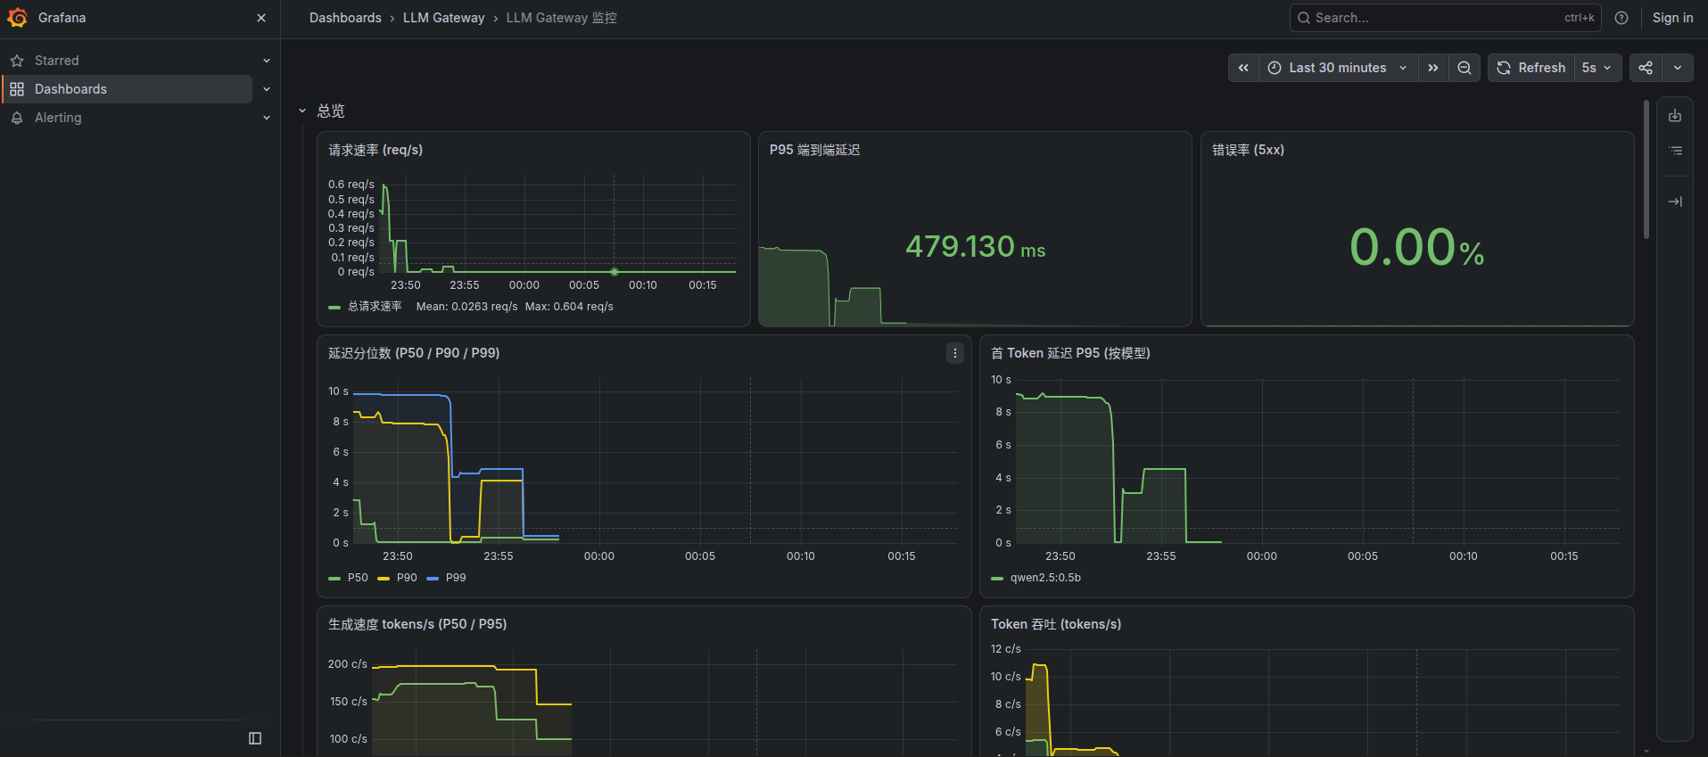1708x757 pixels.
Task: Close the sidebar menu with X
Action: point(261,18)
